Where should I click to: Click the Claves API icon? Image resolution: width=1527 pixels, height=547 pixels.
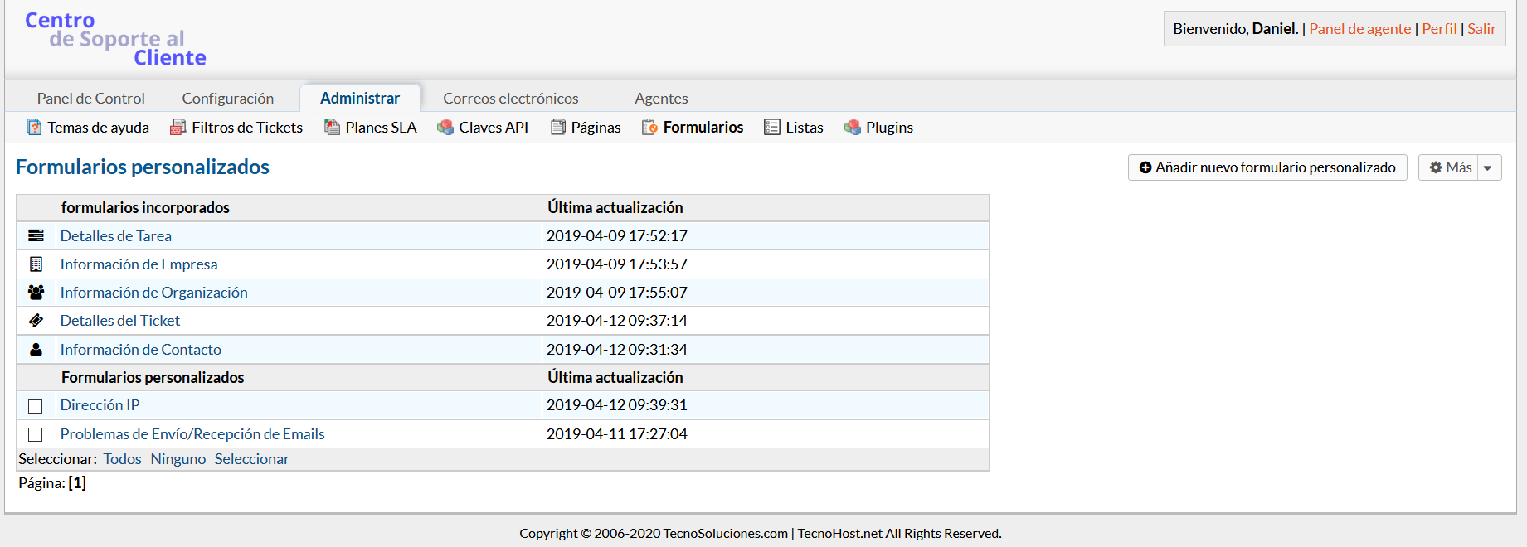click(445, 127)
